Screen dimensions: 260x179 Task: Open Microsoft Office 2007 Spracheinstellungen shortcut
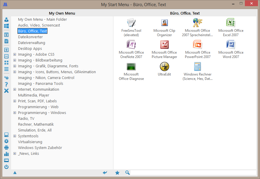click(197, 28)
